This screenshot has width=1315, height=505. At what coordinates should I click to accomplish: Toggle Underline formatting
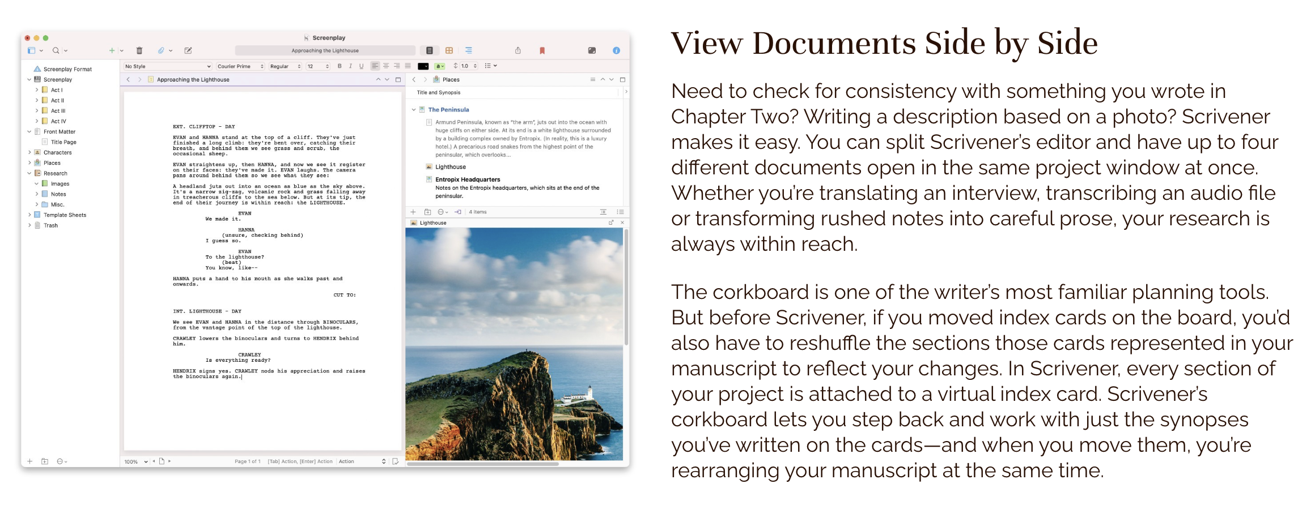pyautogui.click(x=361, y=66)
